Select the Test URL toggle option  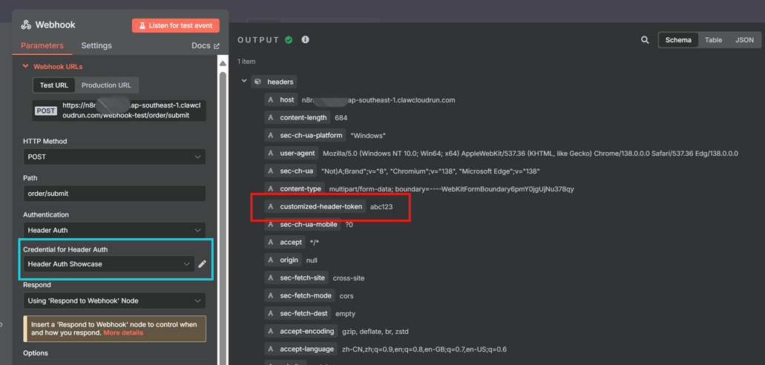coord(53,85)
